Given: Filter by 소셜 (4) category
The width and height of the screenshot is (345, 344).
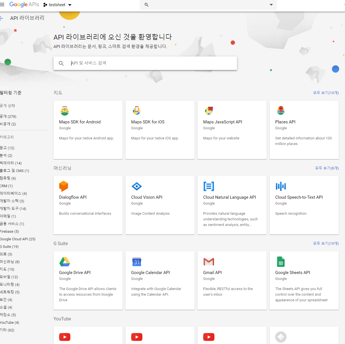Looking at the screenshot, I should tap(6, 307).
